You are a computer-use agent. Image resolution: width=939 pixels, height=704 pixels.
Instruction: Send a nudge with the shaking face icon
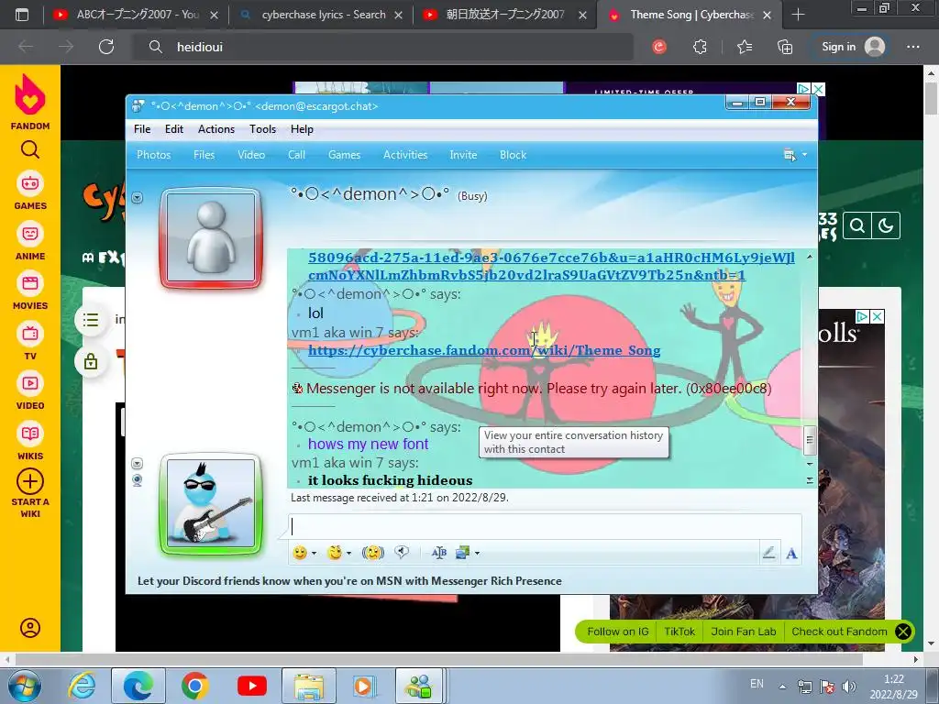(373, 553)
